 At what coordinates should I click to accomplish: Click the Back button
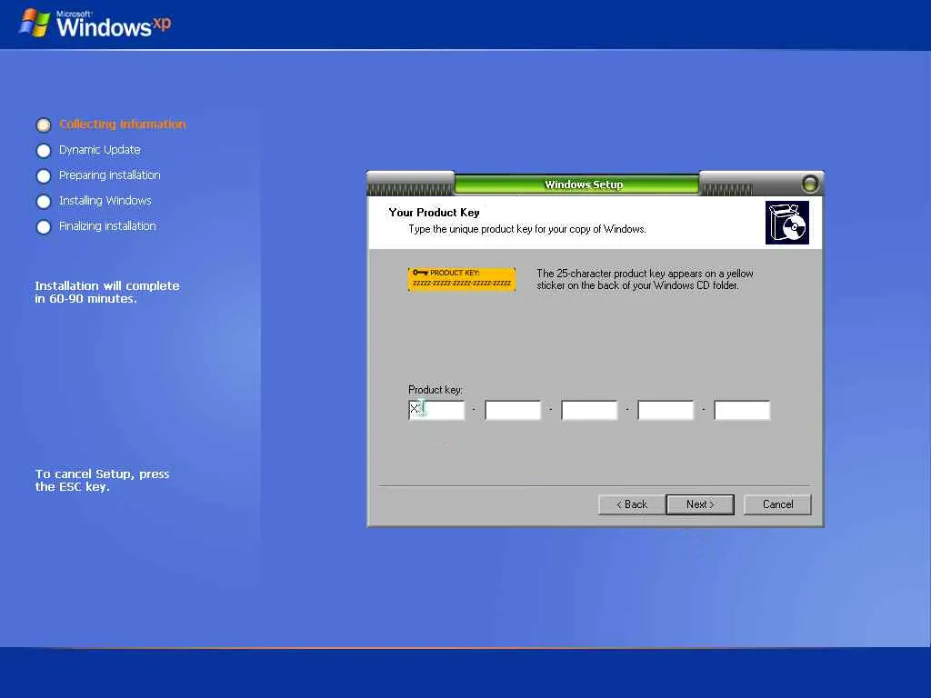pyautogui.click(x=632, y=504)
